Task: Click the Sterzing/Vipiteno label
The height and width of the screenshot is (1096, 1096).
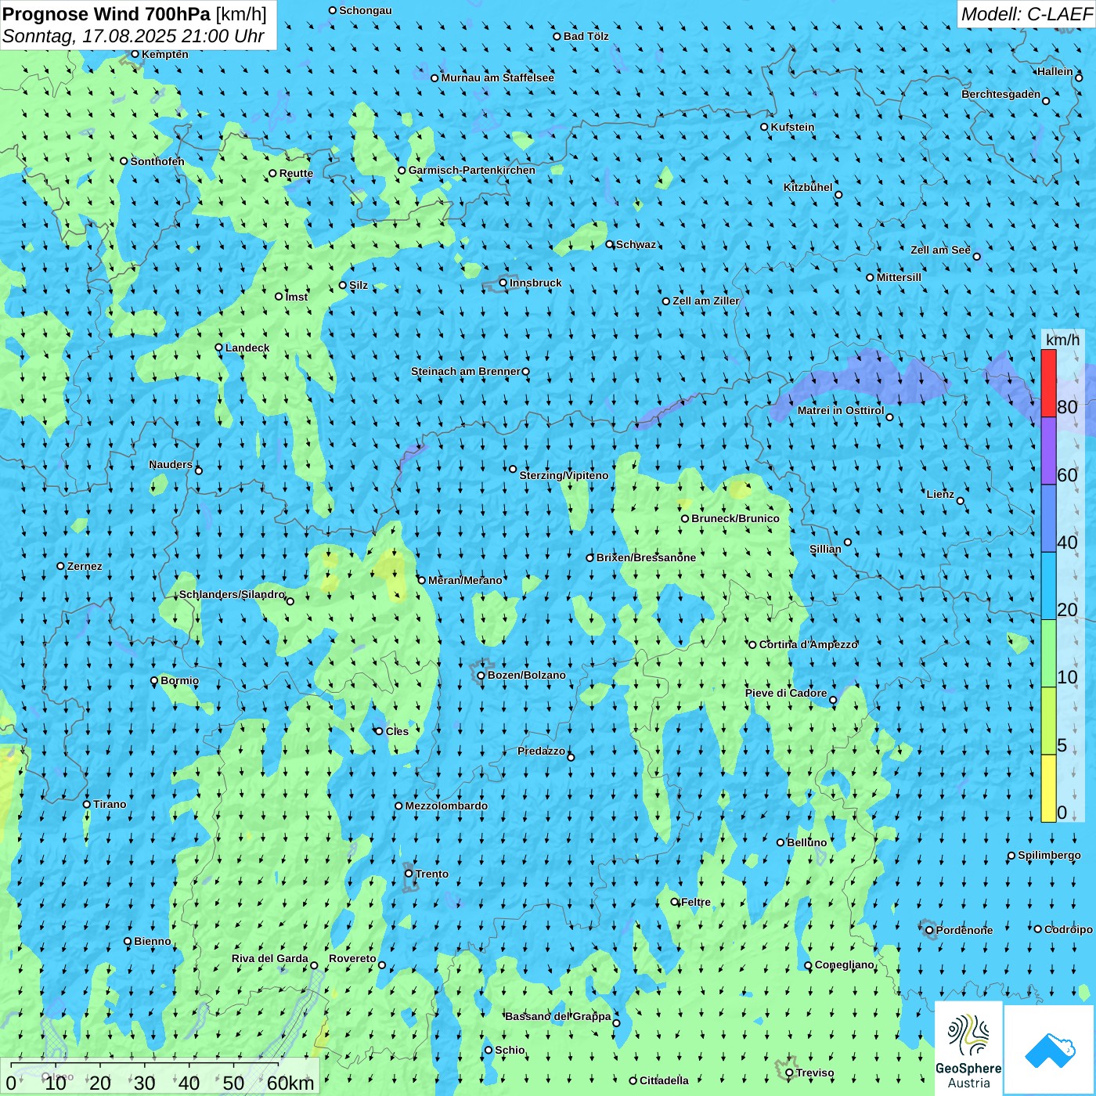Action: click(564, 475)
